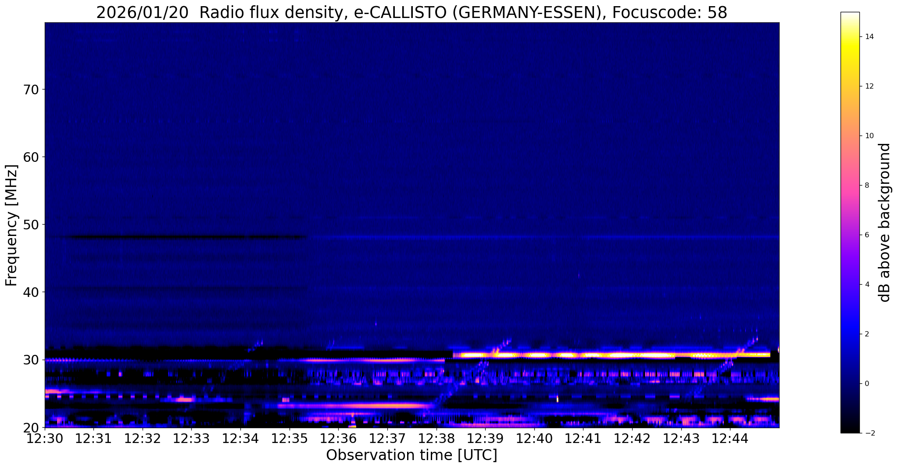Click the colorbar tick label 4
The width and height of the screenshot is (898, 468).
[x=866, y=284]
